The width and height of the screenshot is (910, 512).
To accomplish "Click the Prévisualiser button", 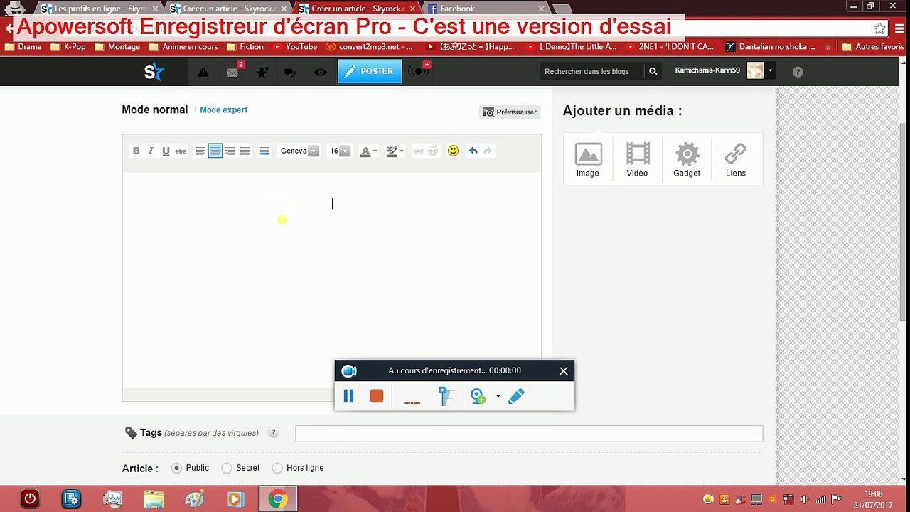I will tap(510, 112).
